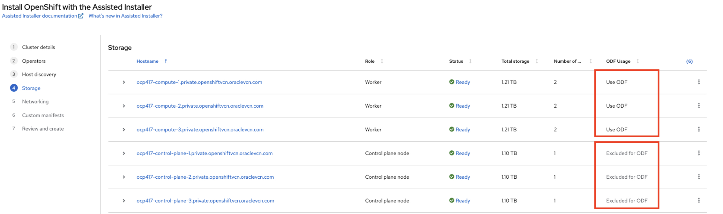Click Ready status link for compute-1
Image resolution: width=723 pixels, height=214 pixels.
pyautogui.click(x=463, y=82)
